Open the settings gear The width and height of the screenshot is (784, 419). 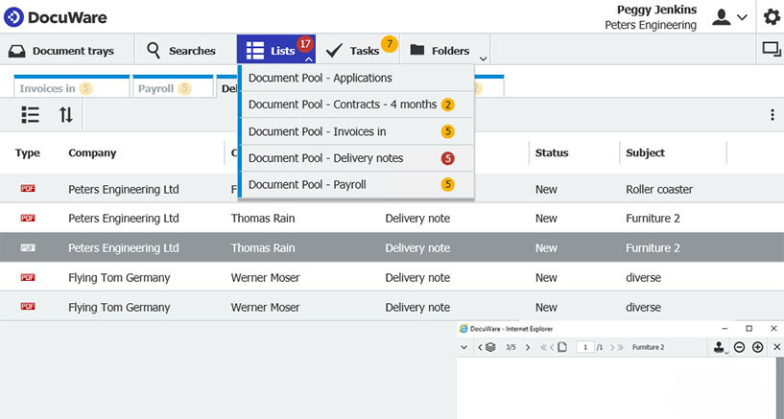772,17
